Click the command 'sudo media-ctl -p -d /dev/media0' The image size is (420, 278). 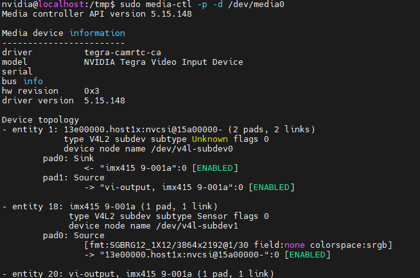(x=202, y=4)
